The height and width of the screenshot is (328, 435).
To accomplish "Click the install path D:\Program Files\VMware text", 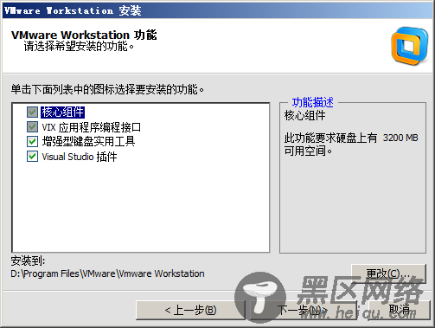I will click(x=107, y=273).
